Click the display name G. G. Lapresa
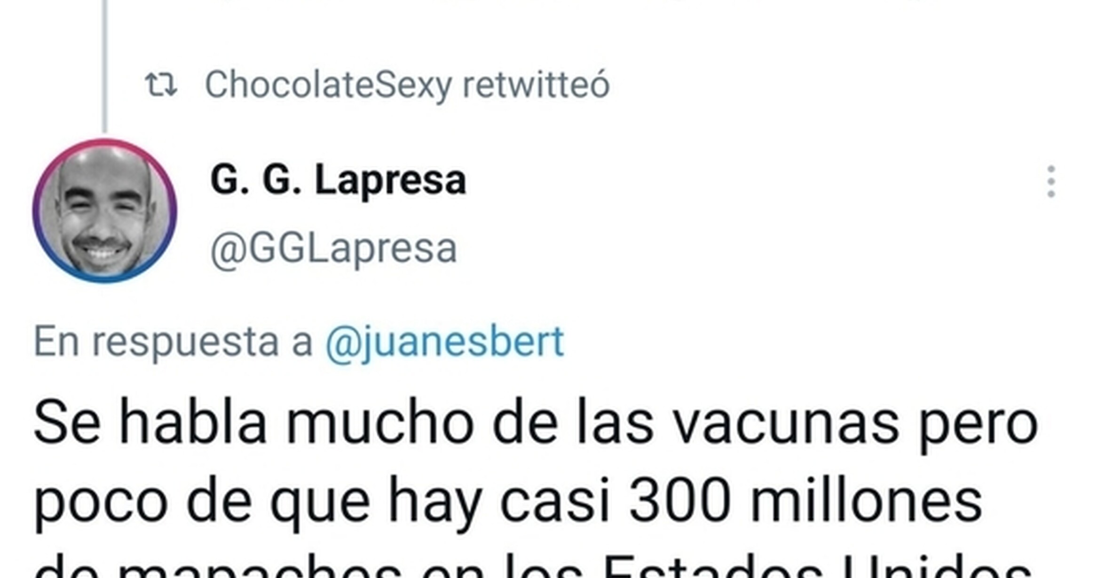The height and width of the screenshot is (578, 1105). pyautogui.click(x=338, y=180)
